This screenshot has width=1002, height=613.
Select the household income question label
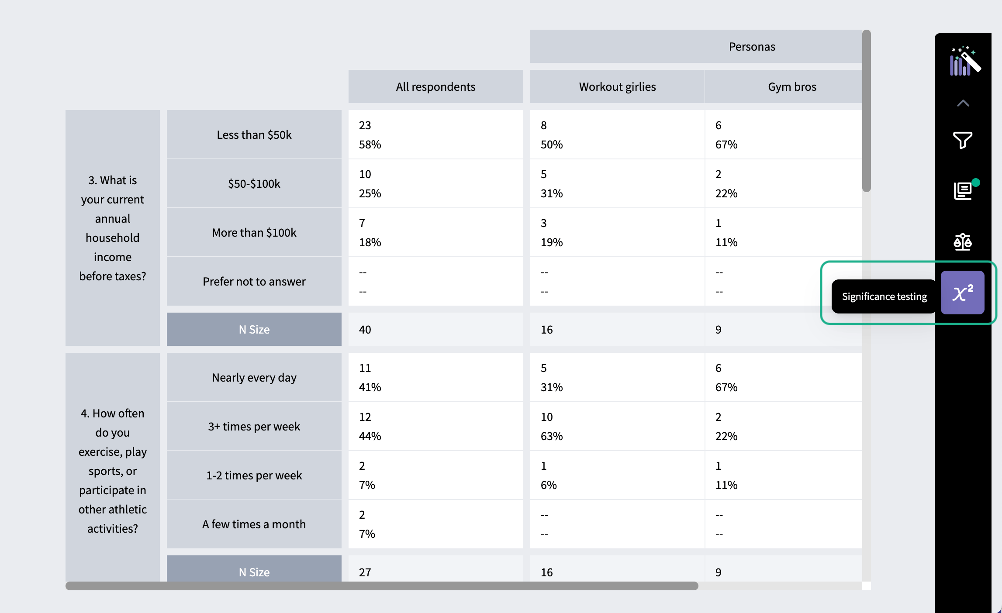pos(113,228)
